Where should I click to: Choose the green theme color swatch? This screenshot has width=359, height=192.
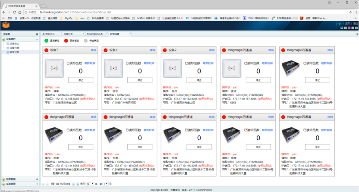[346, 28]
